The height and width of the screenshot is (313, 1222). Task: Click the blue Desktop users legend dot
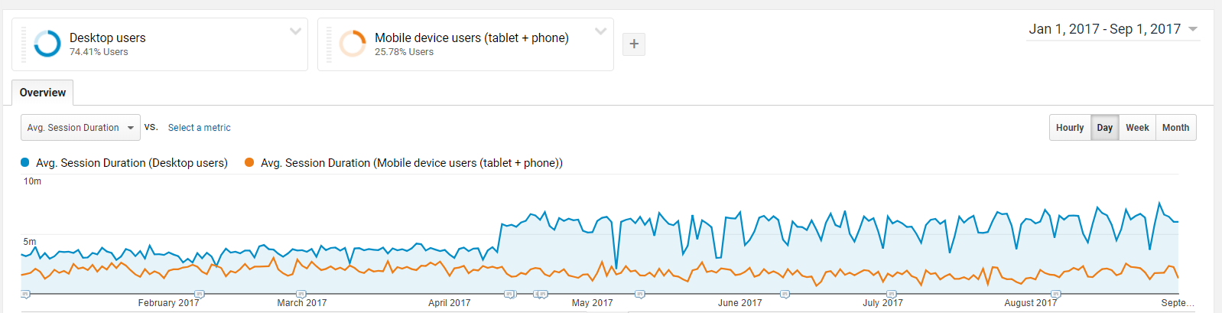tap(25, 162)
